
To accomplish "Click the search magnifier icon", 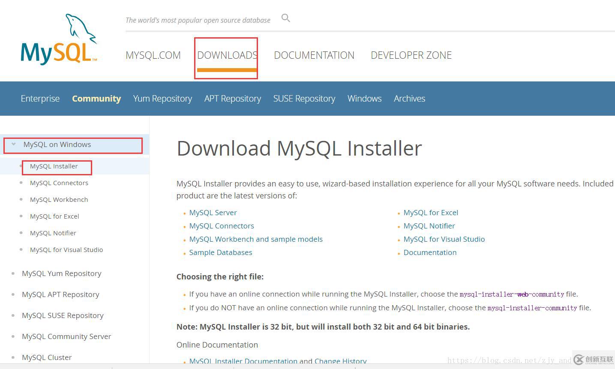I will [x=286, y=18].
